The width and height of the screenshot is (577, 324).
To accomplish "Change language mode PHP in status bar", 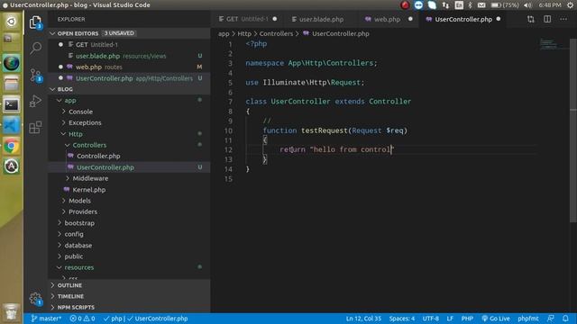I will pyautogui.click(x=467, y=319).
